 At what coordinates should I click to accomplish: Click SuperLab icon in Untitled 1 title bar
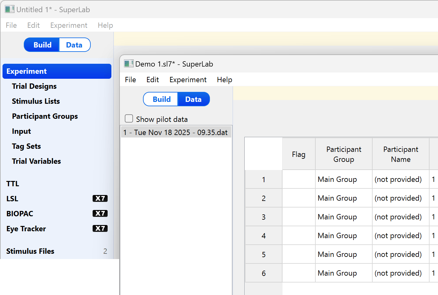(x=9, y=9)
